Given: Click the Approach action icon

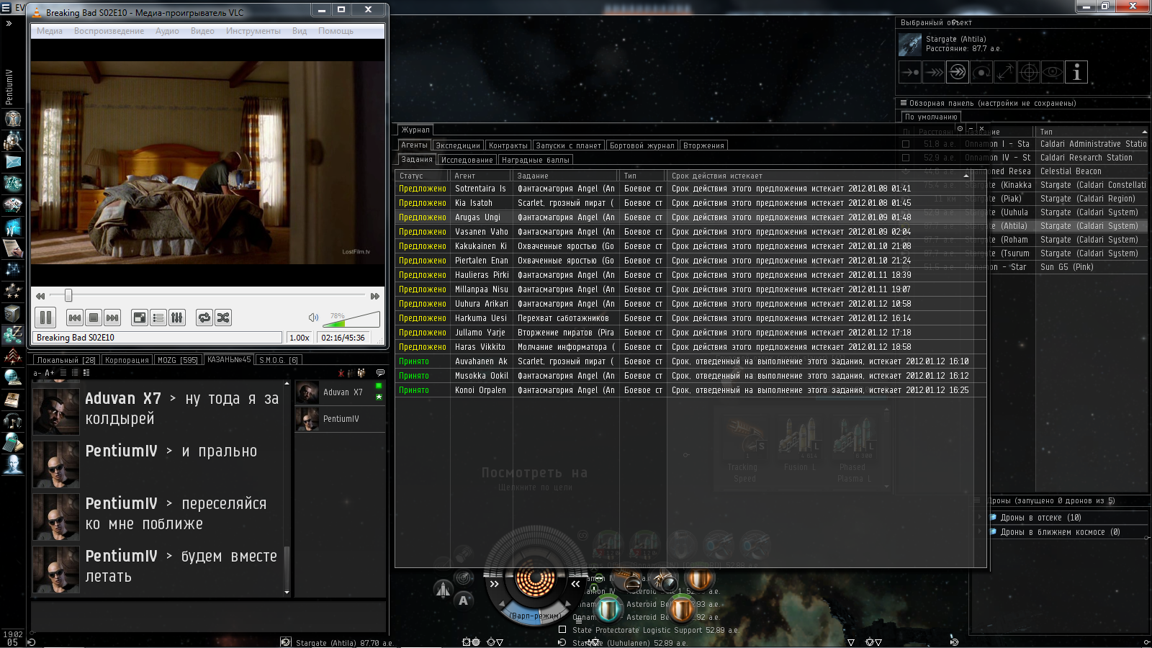Looking at the screenshot, I should [x=910, y=72].
